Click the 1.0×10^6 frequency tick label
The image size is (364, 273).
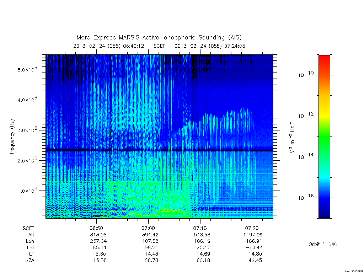coord(27,190)
